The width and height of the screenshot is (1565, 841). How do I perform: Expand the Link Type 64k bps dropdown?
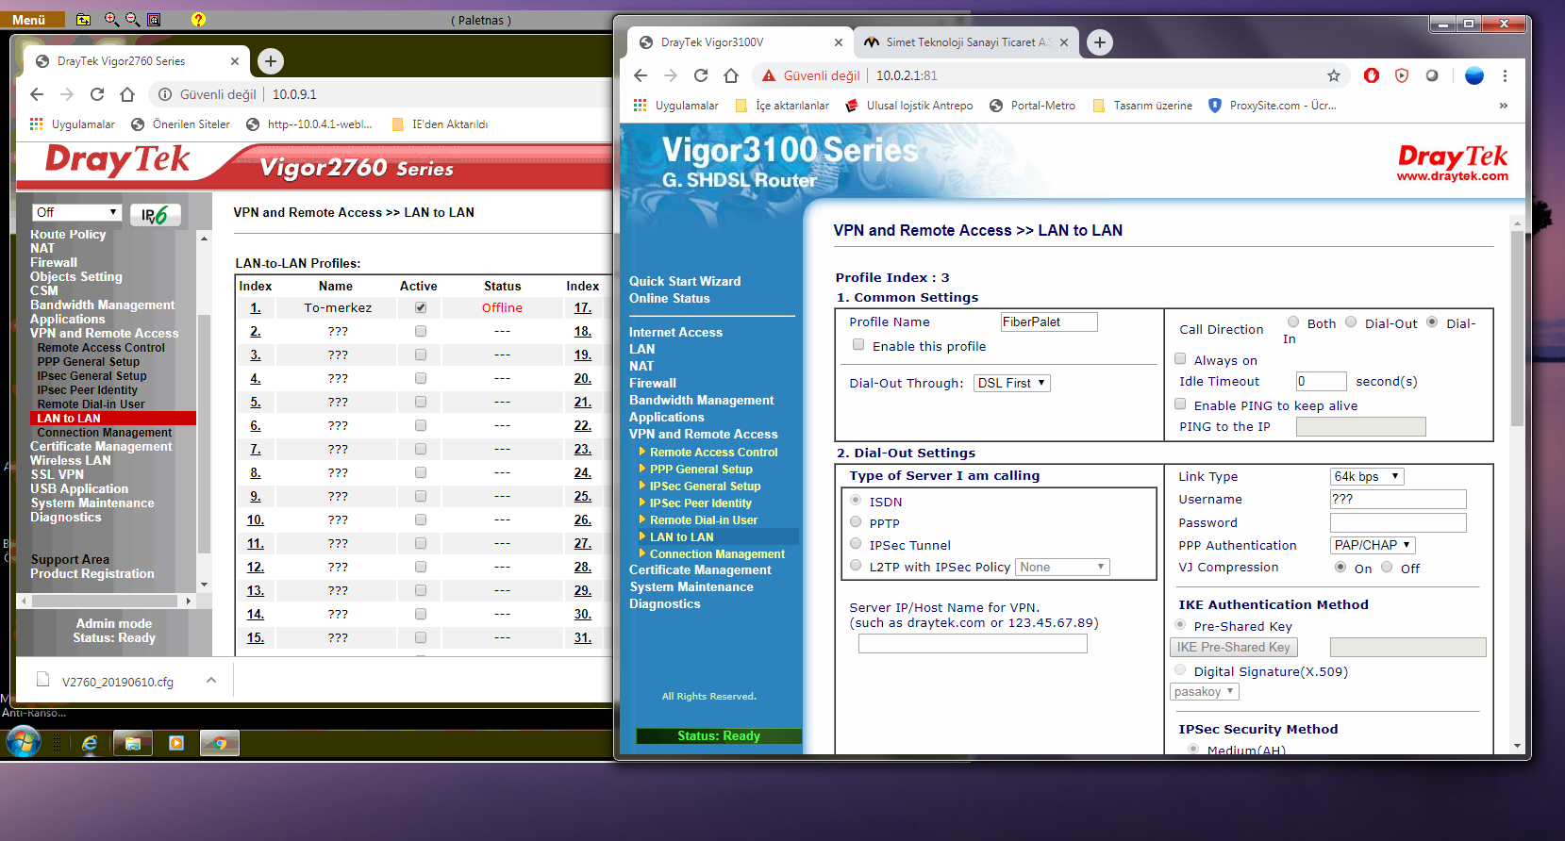(x=1366, y=476)
